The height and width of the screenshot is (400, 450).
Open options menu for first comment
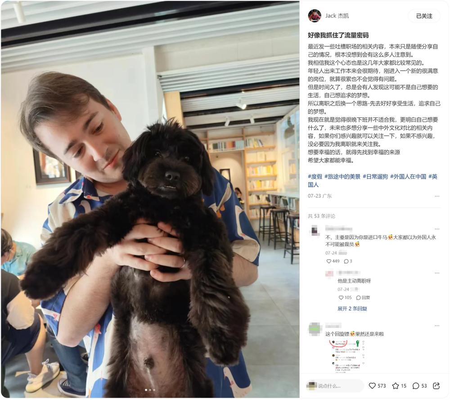pyautogui.click(x=437, y=229)
